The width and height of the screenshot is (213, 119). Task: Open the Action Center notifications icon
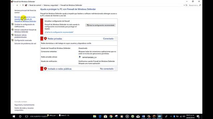[198, 116]
